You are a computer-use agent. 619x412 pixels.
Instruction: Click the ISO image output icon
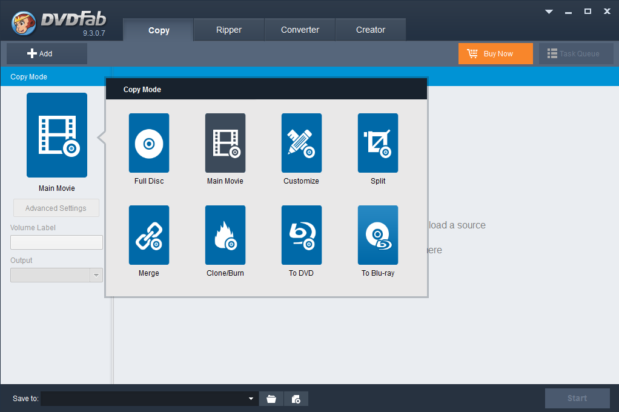tap(296, 399)
